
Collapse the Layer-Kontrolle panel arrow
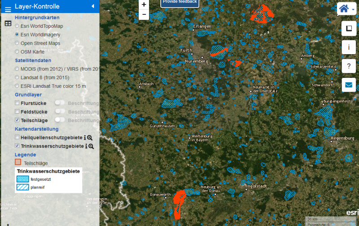[92, 6]
